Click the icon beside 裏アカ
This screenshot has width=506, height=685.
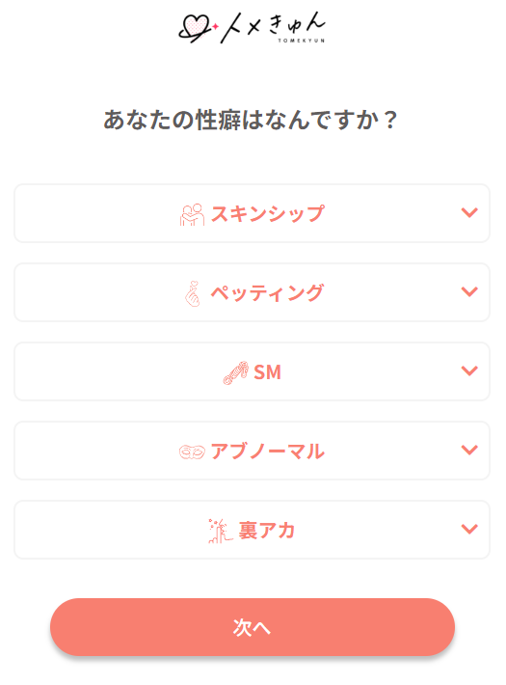click(x=221, y=531)
